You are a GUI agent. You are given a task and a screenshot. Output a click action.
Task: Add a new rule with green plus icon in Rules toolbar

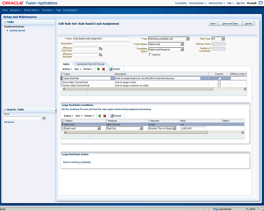[99, 69]
